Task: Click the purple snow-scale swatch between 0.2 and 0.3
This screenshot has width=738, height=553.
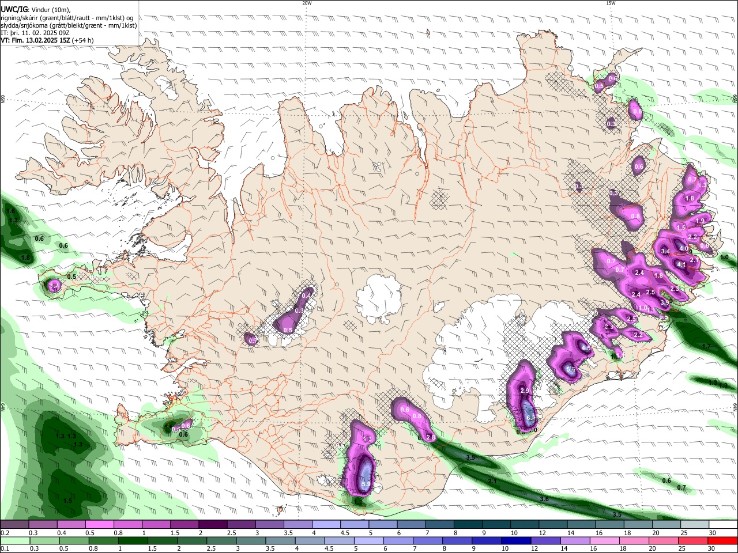Action: click(x=14, y=525)
